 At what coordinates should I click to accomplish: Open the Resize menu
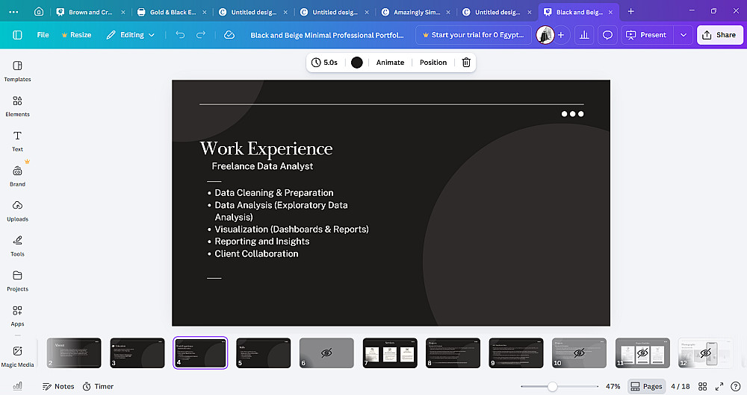(x=76, y=35)
